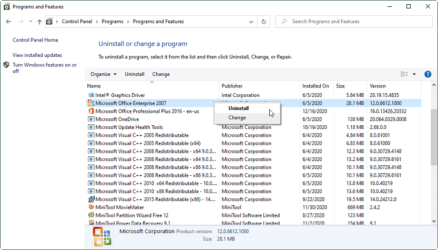
Task: Open Turn Windows features on or off
Action: [x=45, y=68]
